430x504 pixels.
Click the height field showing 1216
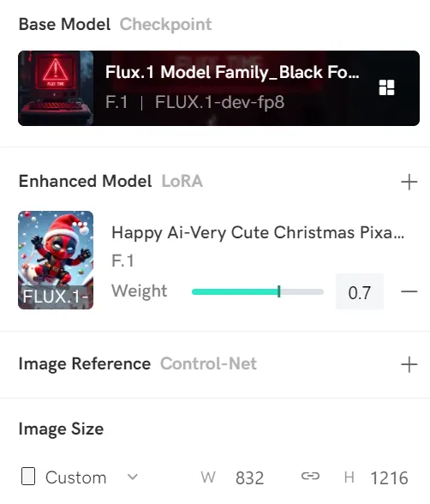click(x=389, y=477)
